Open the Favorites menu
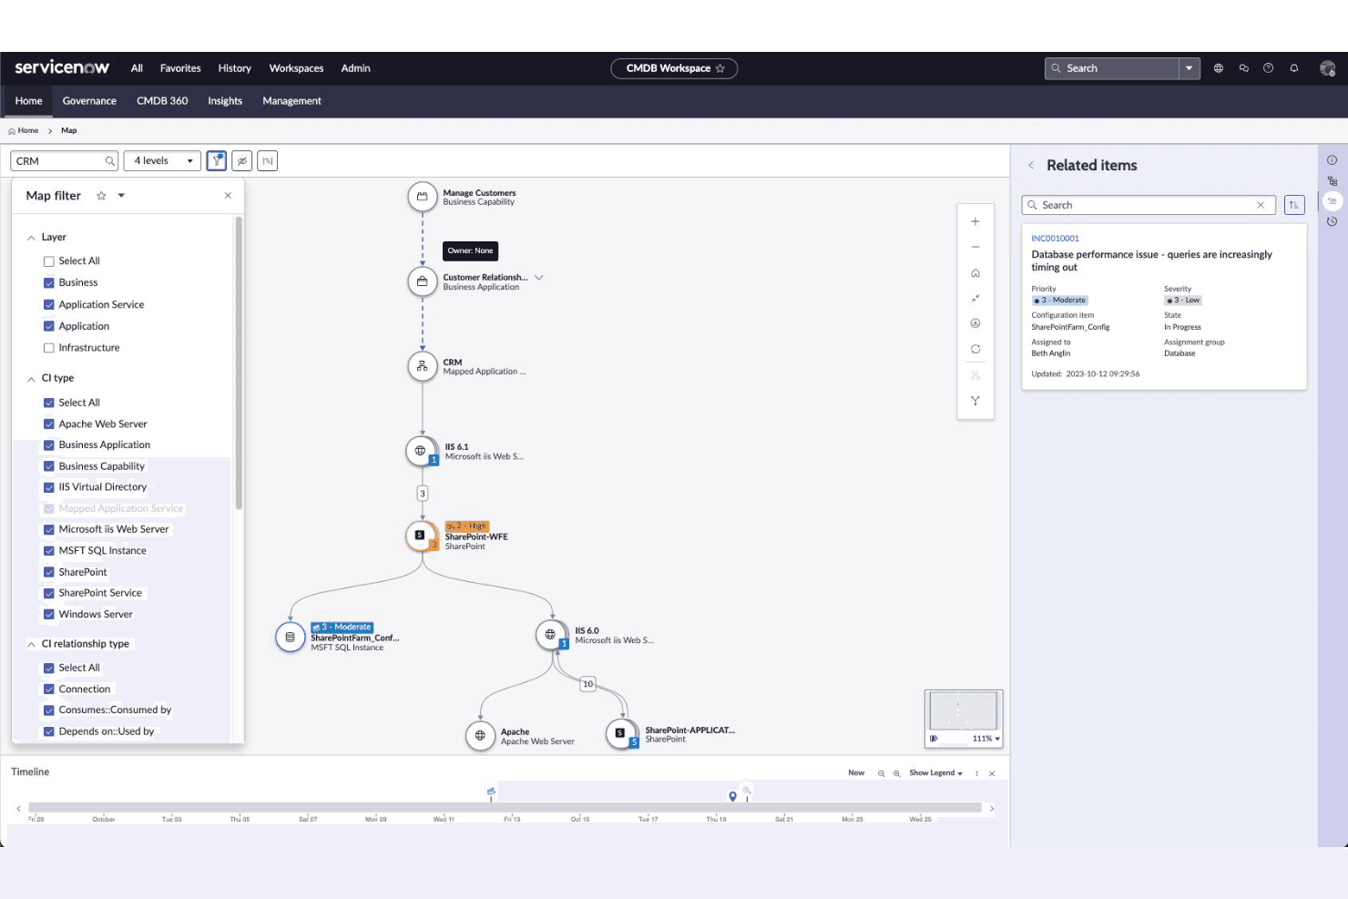Screen dimensions: 1348x899 pos(180,68)
